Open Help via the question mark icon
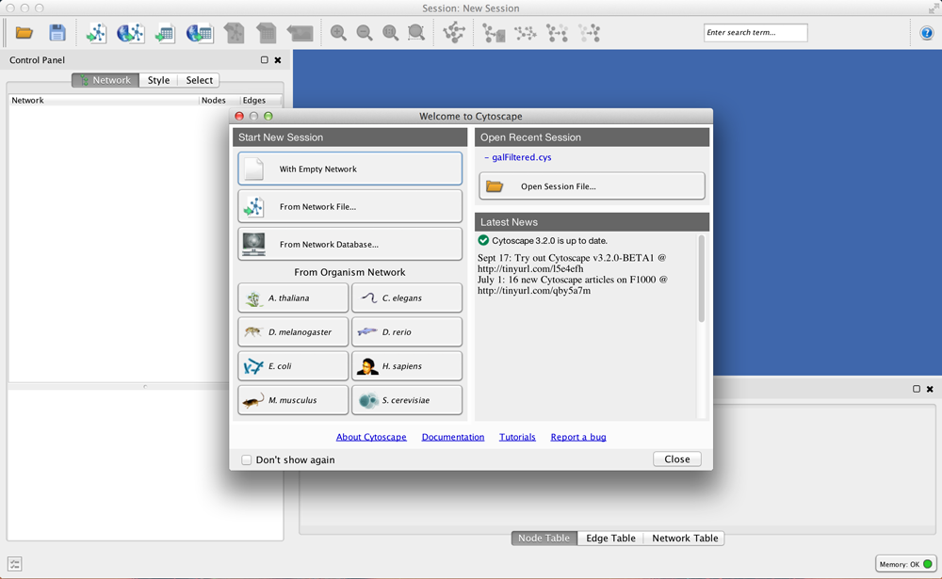 pyautogui.click(x=927, y=33)
